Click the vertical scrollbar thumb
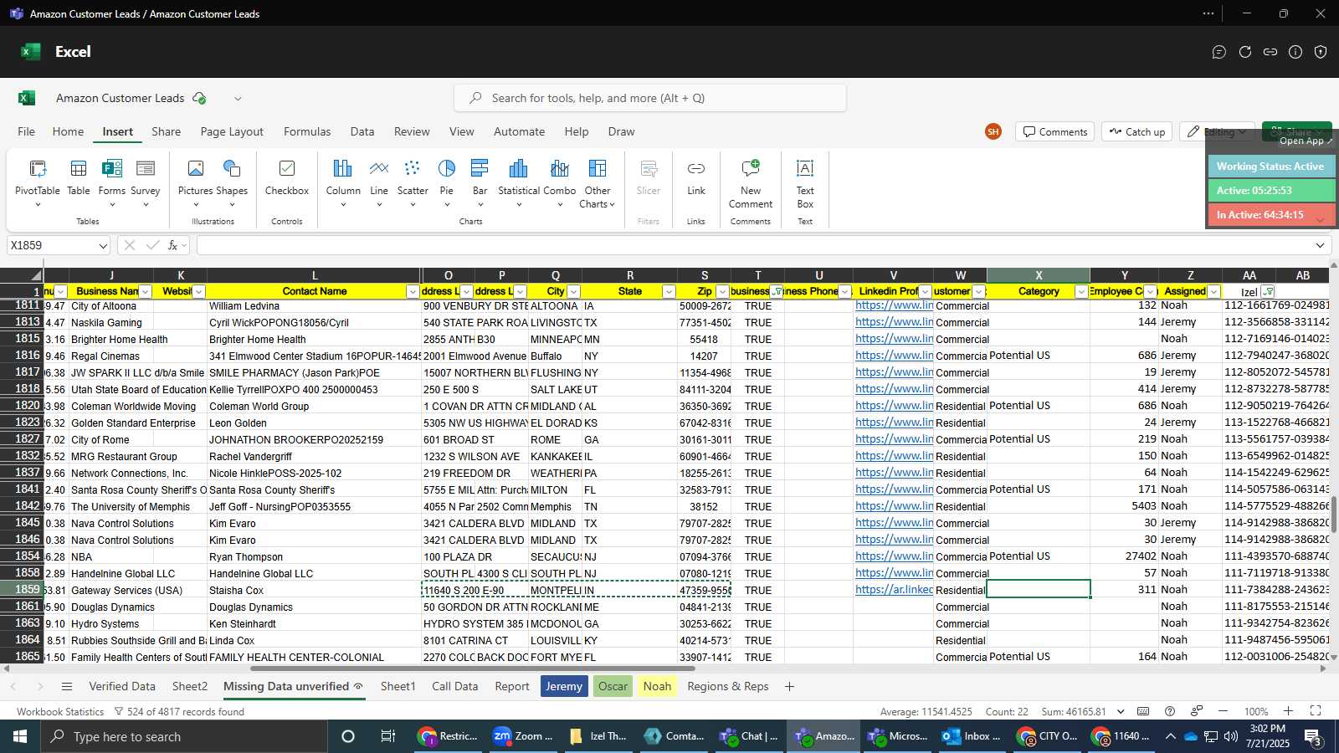This screenshot has height=753, width=1339. coord(1333,515)
